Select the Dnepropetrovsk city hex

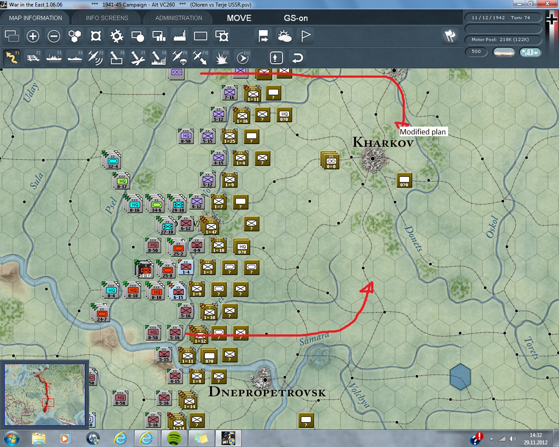pos(264,379)
